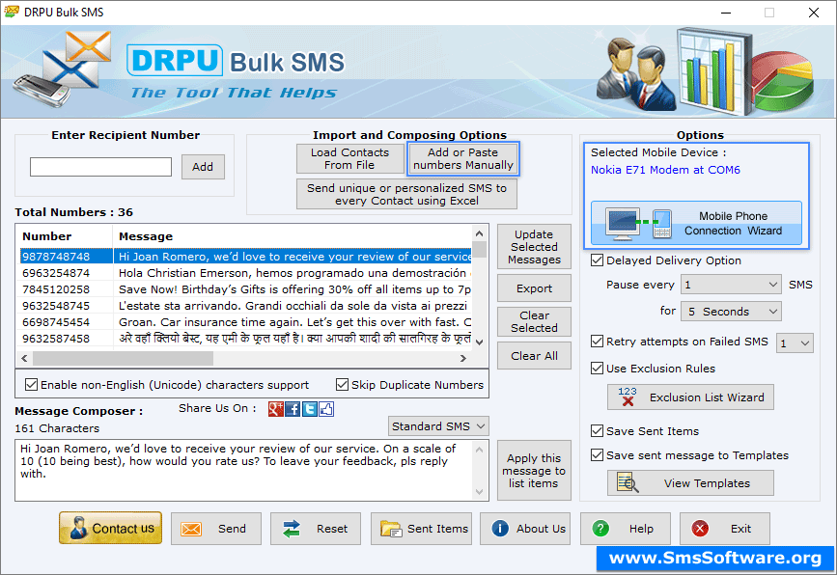Click Apply this message to list items
The height and width of the screenshot is (575, 837).
tap(534, 471)
